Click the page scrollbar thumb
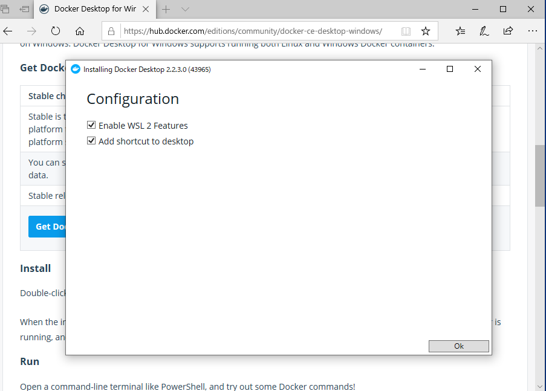The height and width of the screenshot is (391, 546). (x=540, y=176)
